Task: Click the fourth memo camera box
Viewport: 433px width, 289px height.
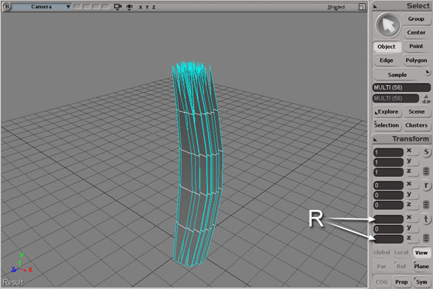Action: pos(105,7)
